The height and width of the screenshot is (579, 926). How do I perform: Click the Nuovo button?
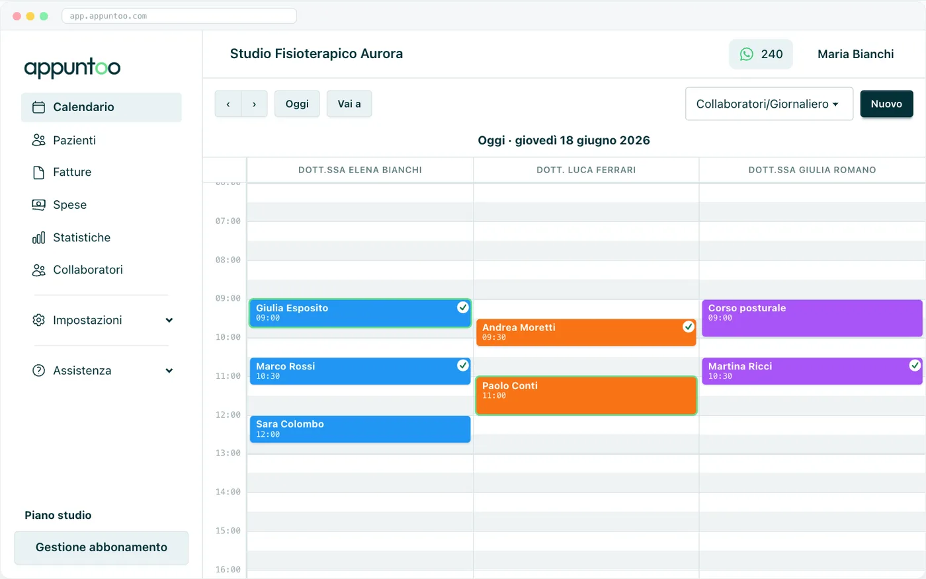coord(886,104)
